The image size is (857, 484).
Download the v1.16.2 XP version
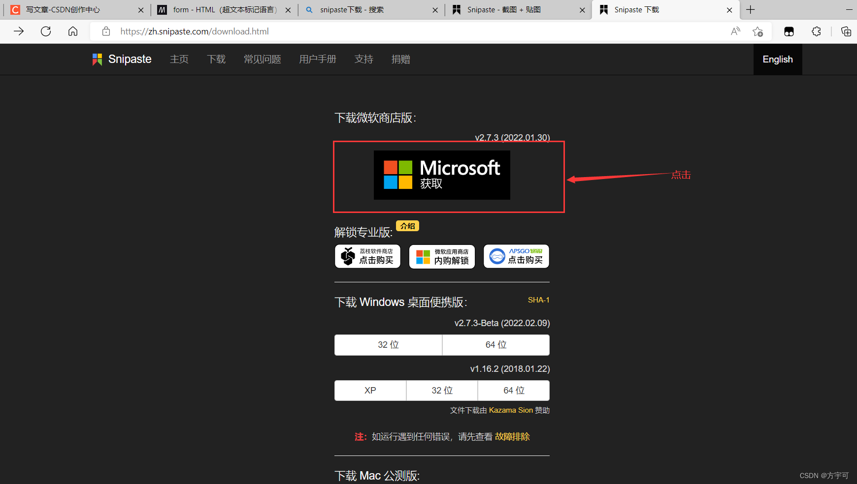tap(370, 391)
